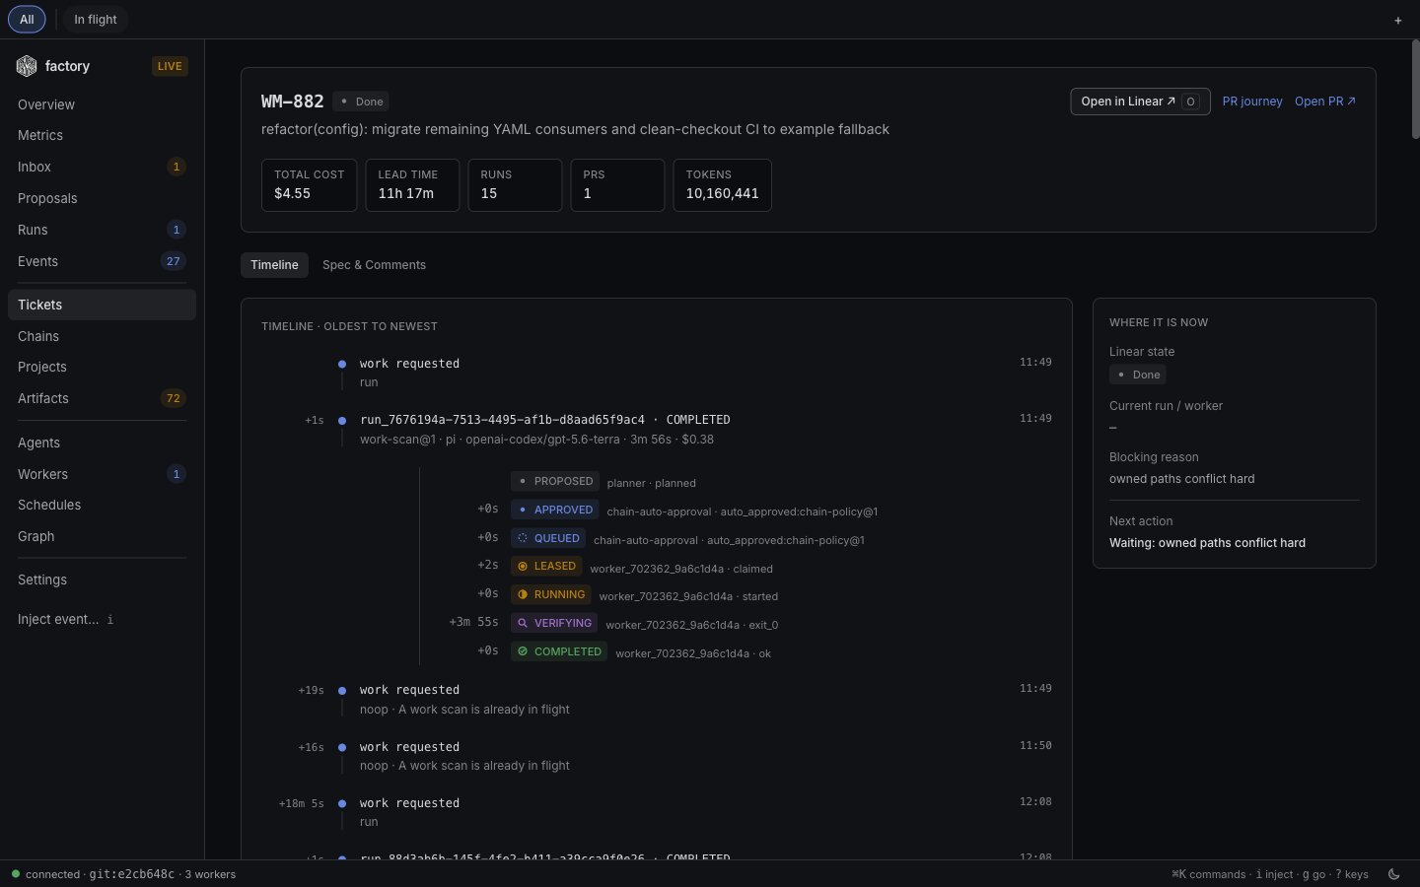Click the first work requested timeline dot
The height and width of the screenshot is (887, 1420).
click(342, 364)
